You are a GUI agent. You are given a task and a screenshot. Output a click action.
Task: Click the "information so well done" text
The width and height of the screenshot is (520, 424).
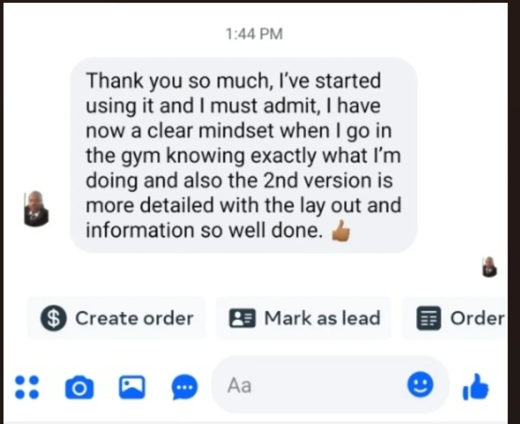(x=204, y=230)
